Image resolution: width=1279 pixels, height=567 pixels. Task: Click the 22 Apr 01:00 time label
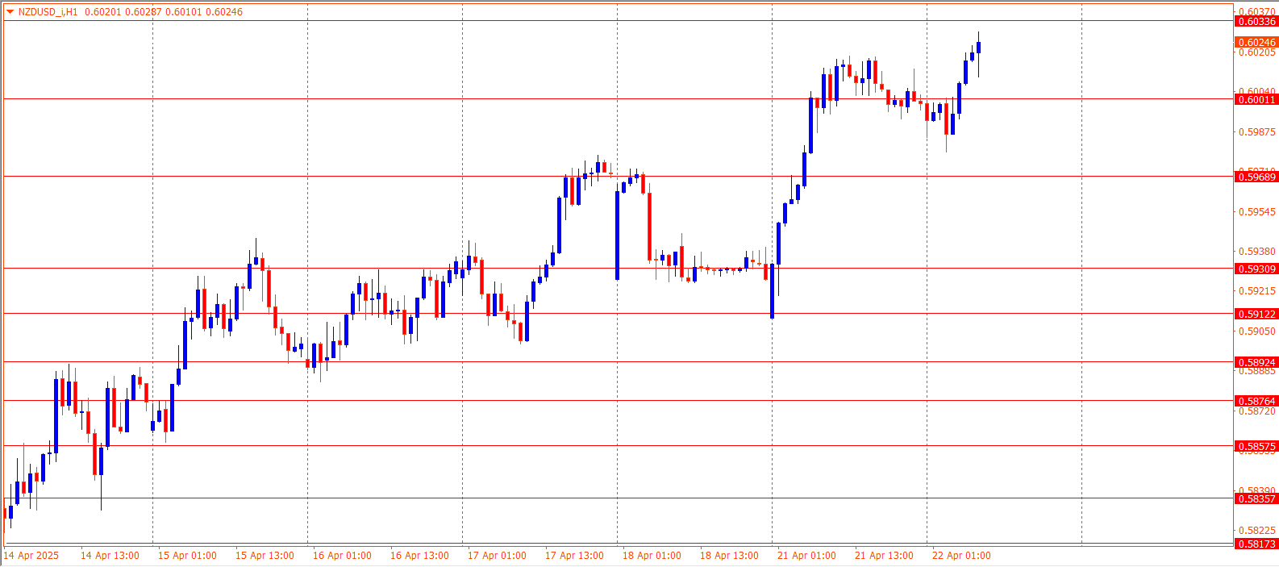[x=961, y=556]
